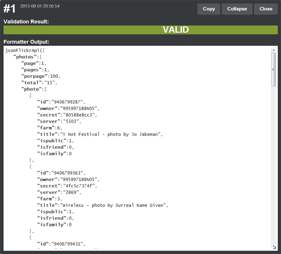Click the Y Not Festival title line
The width and height of the screenshot is (281, 254).
point(100,134)
